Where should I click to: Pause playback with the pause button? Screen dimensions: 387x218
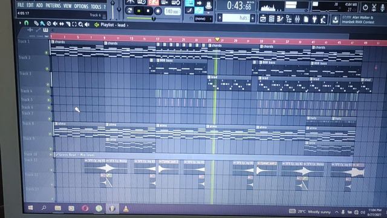click(x=138, y=11)
